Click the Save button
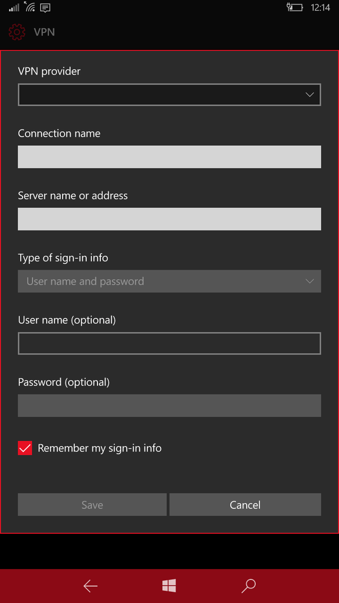 (92, 504)
